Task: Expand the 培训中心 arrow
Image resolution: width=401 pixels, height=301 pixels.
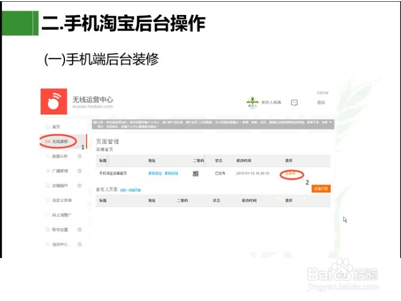Action: (x=79, y=244)
